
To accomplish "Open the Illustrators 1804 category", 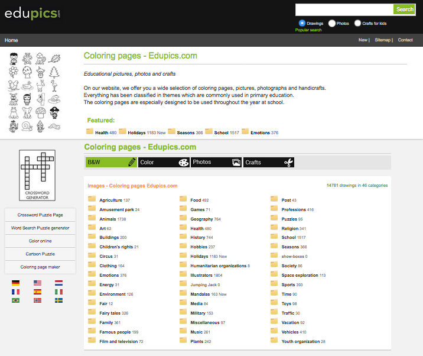I will (206, 275).
